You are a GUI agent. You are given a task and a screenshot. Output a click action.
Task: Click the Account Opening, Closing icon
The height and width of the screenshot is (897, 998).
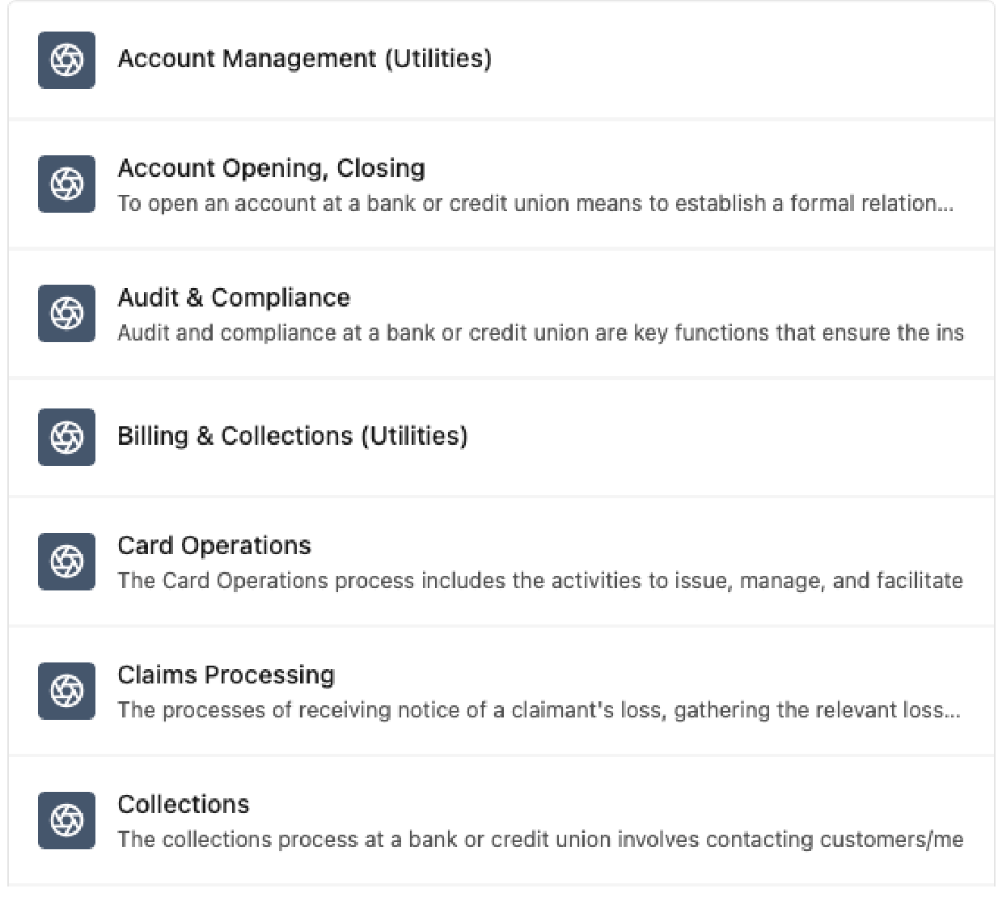click(66, 184)
